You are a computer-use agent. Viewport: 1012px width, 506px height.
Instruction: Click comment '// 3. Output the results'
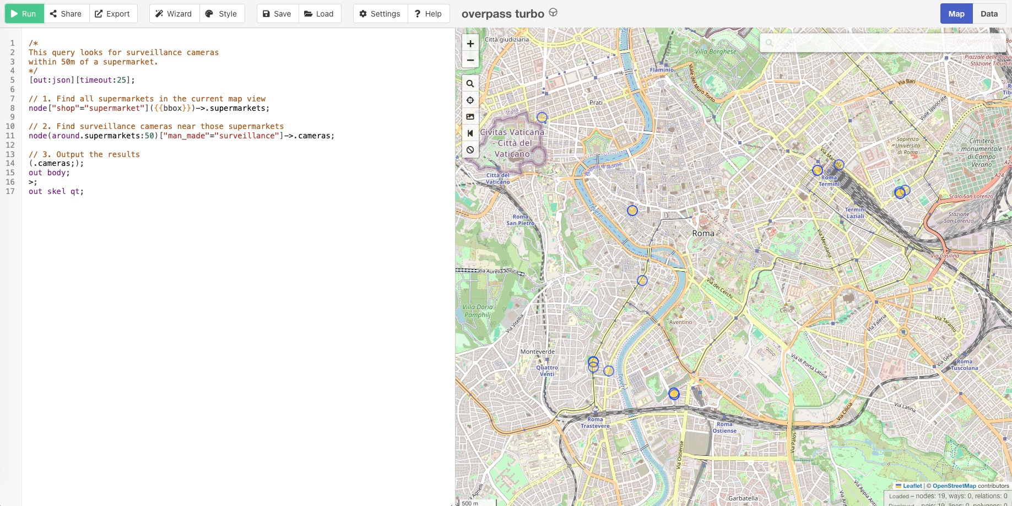84,154
